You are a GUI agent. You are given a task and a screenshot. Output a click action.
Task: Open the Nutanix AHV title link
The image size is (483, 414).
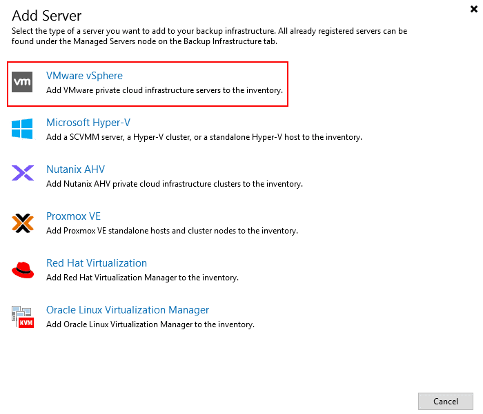(x=75, y=169)
